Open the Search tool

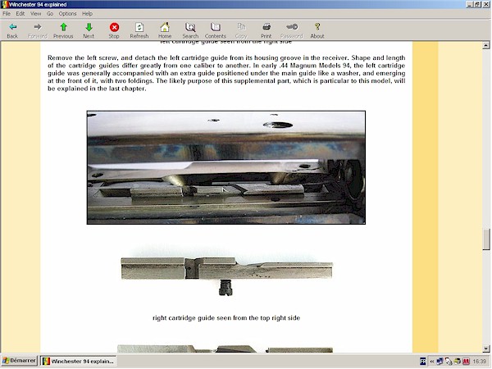click(190, 30)
